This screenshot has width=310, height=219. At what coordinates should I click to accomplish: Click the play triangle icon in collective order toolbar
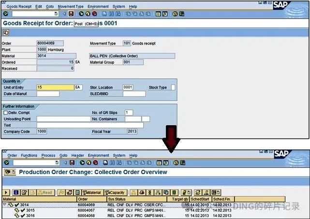pos(6,192)
